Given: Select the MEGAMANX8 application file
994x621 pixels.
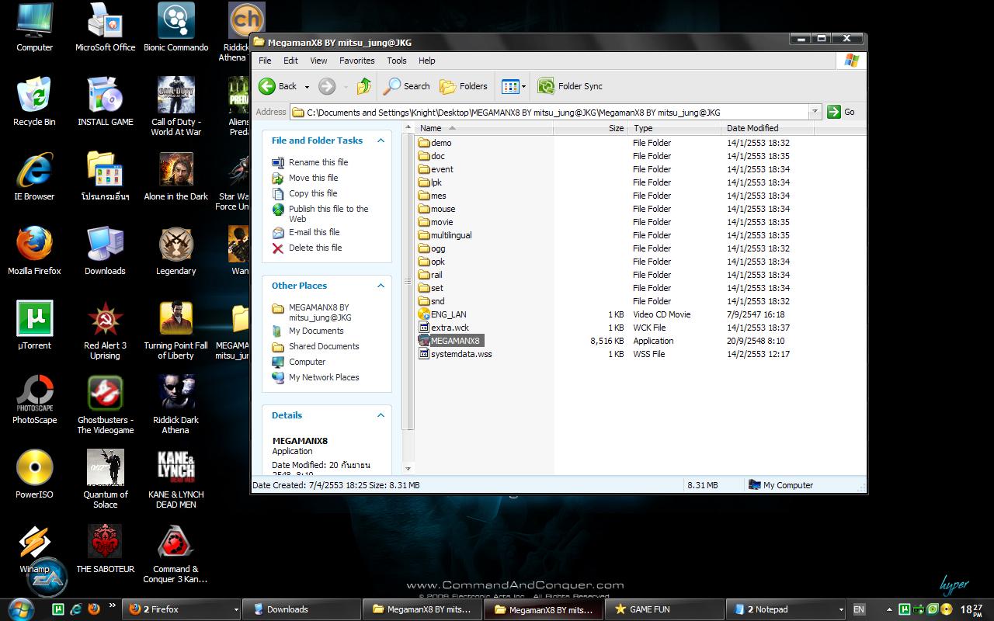Looking at the screenshot, I should [x=450, y=341].
